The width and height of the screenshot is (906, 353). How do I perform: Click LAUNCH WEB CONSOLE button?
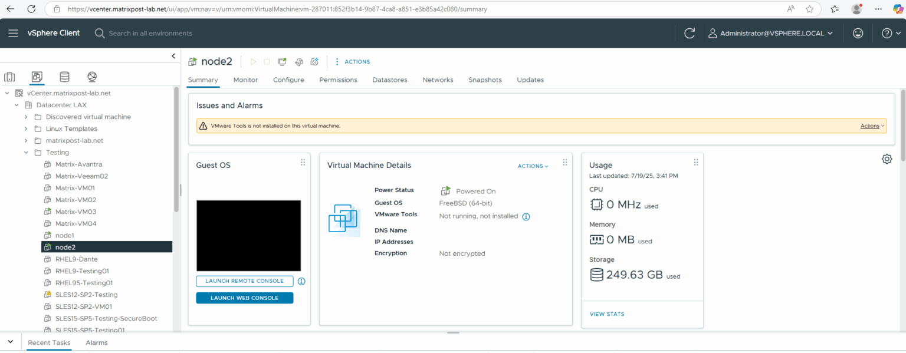click(x=244, y=298)
